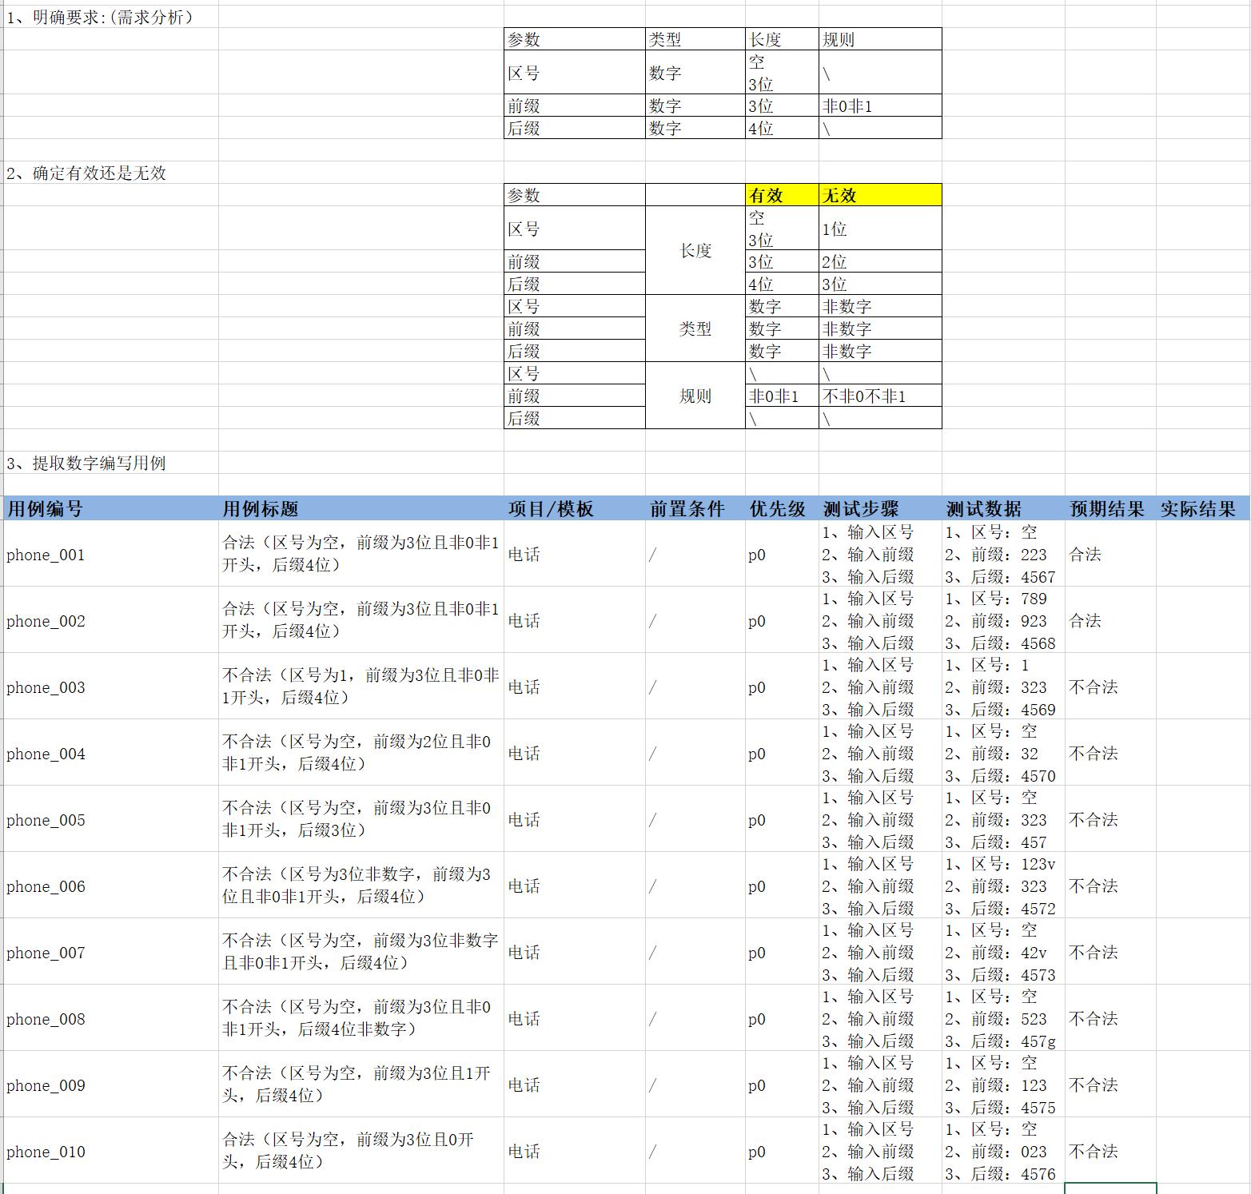Select the phone_001 case ID cell

(x=110, y=554)
